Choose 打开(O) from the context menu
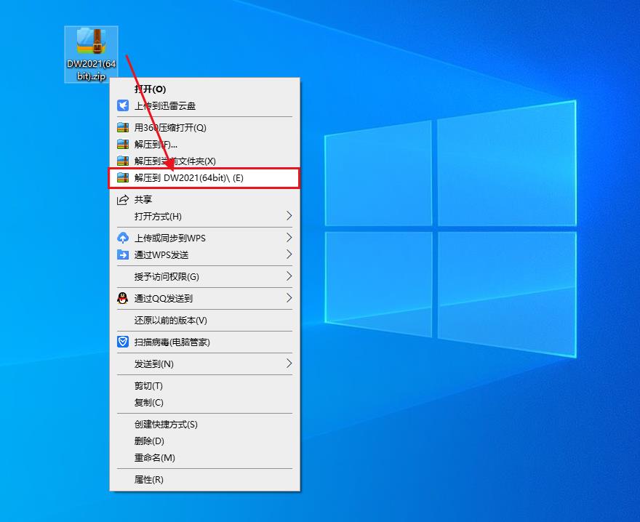 205,89
